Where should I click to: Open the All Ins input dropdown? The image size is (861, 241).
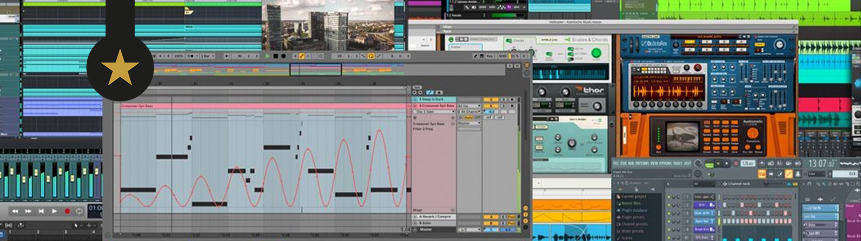469,106
